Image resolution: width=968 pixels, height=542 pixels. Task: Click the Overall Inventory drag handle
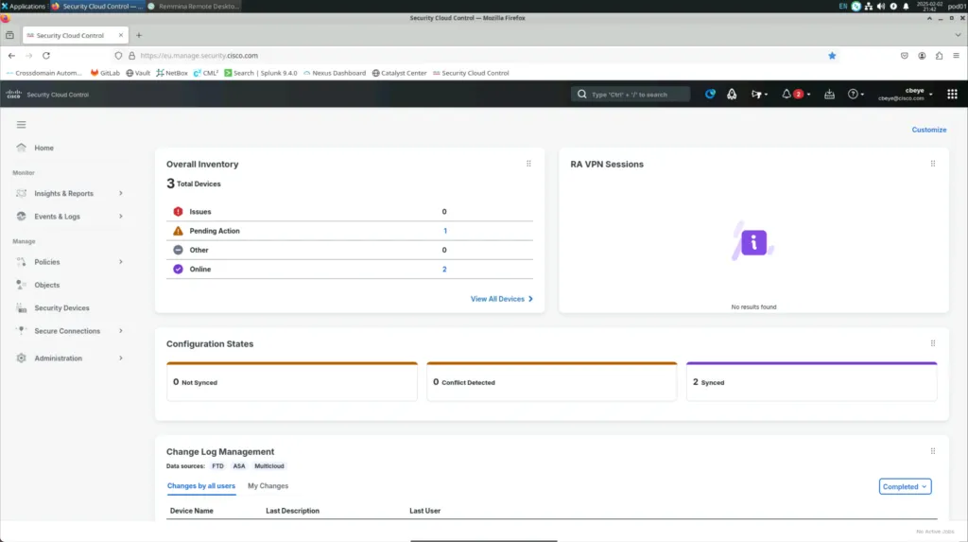[528, 164]
